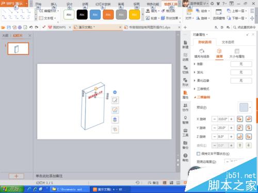The image size is (258, 193).
Task: Open the 协作 sidebar panel
Action: click(185, 108)
